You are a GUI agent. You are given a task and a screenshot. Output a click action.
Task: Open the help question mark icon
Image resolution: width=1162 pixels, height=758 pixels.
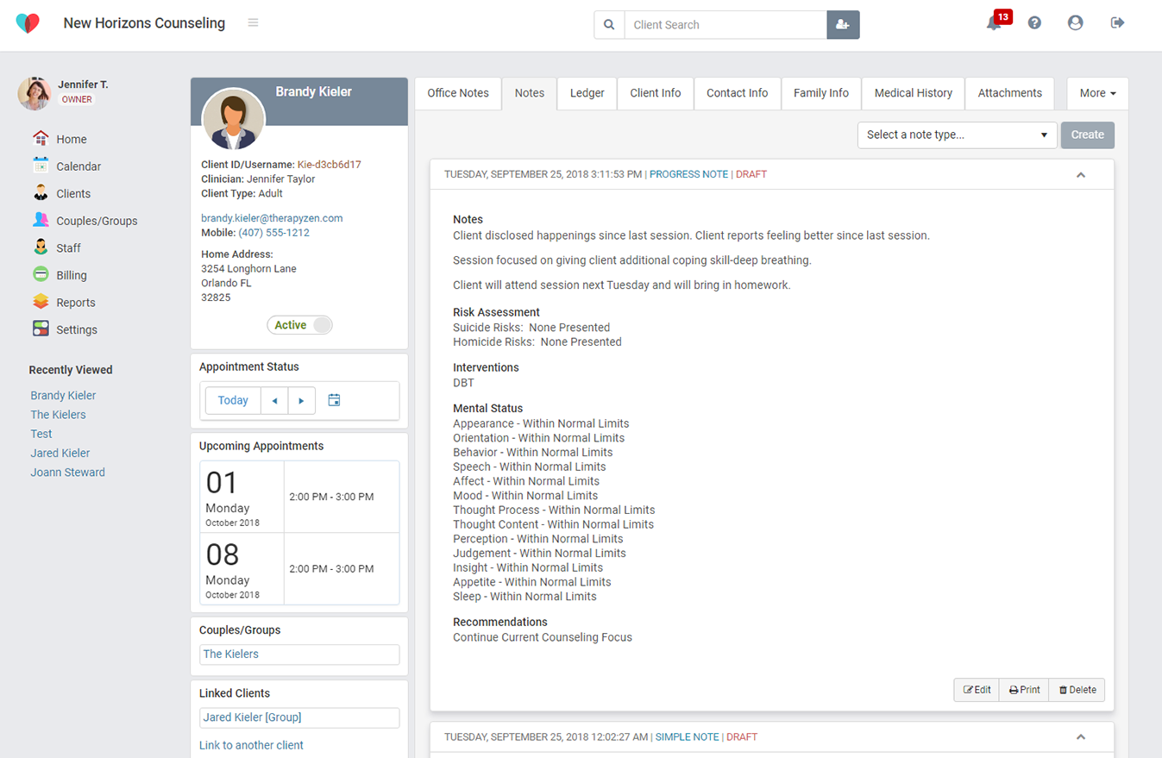click(1034, 23)
